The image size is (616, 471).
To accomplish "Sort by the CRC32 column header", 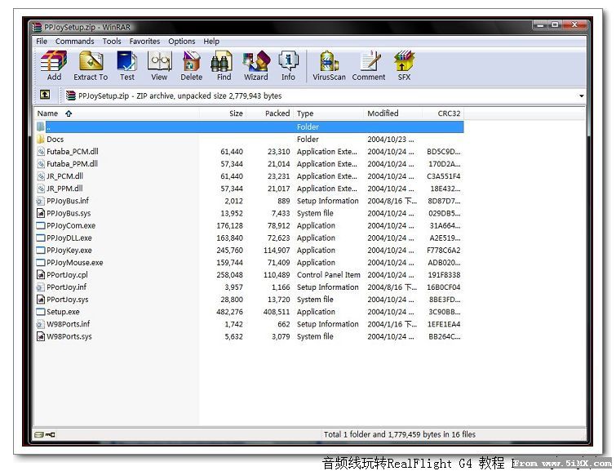I will (443, 113).
